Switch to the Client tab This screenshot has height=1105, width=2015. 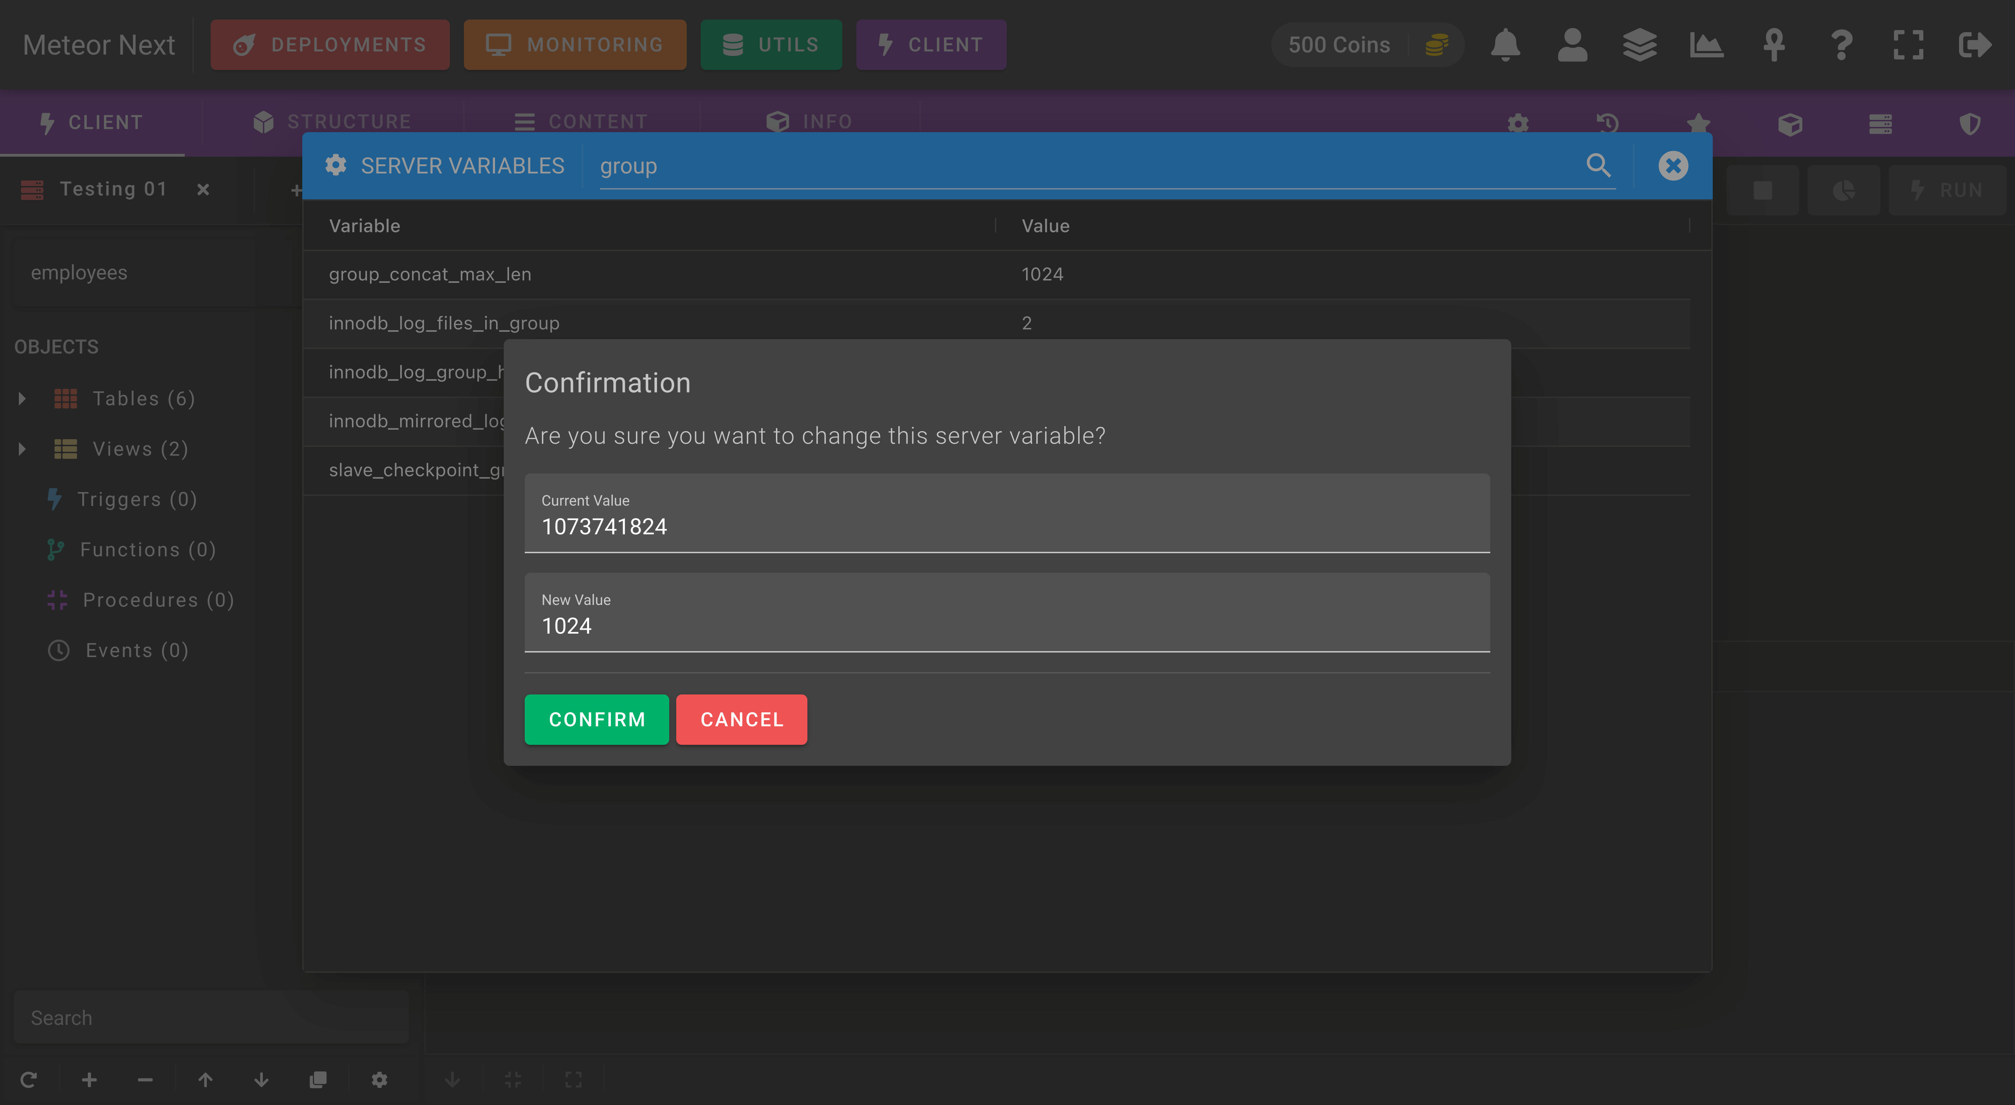pos(92,123)
